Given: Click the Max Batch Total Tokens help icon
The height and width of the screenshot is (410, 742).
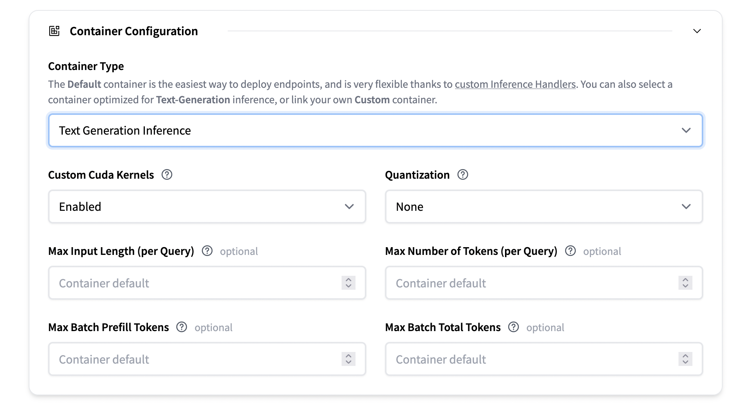Looking at the screenshot, I should (513, 327).
